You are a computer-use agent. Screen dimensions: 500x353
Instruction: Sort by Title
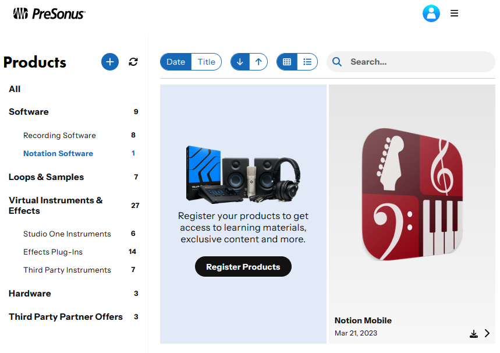pos(206,62)
